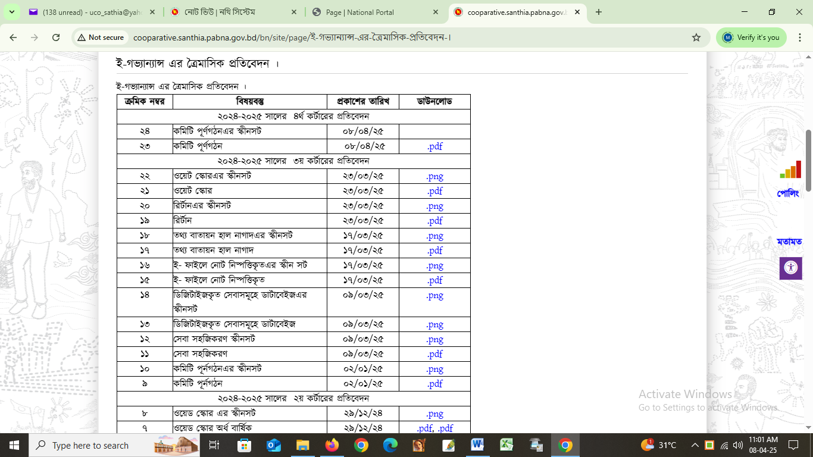Reload the page with the refresh icon
Screen dimensions: 813x457
click(x=56, y=37)
